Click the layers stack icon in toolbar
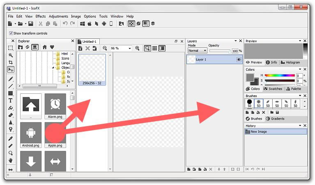Image resolution: width=315 pixels, height=185 pixels. (153, 23)
